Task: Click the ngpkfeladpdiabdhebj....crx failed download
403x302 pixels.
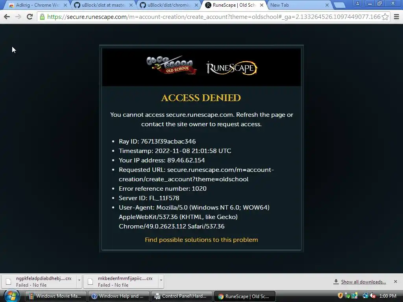Action: 40,282
